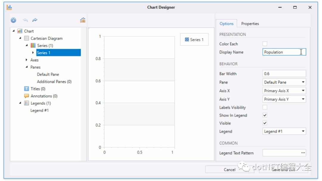Expand the Axes tree node
Image resolution: width=322 pixels, height=181 pixels.
tap(27, 60)
